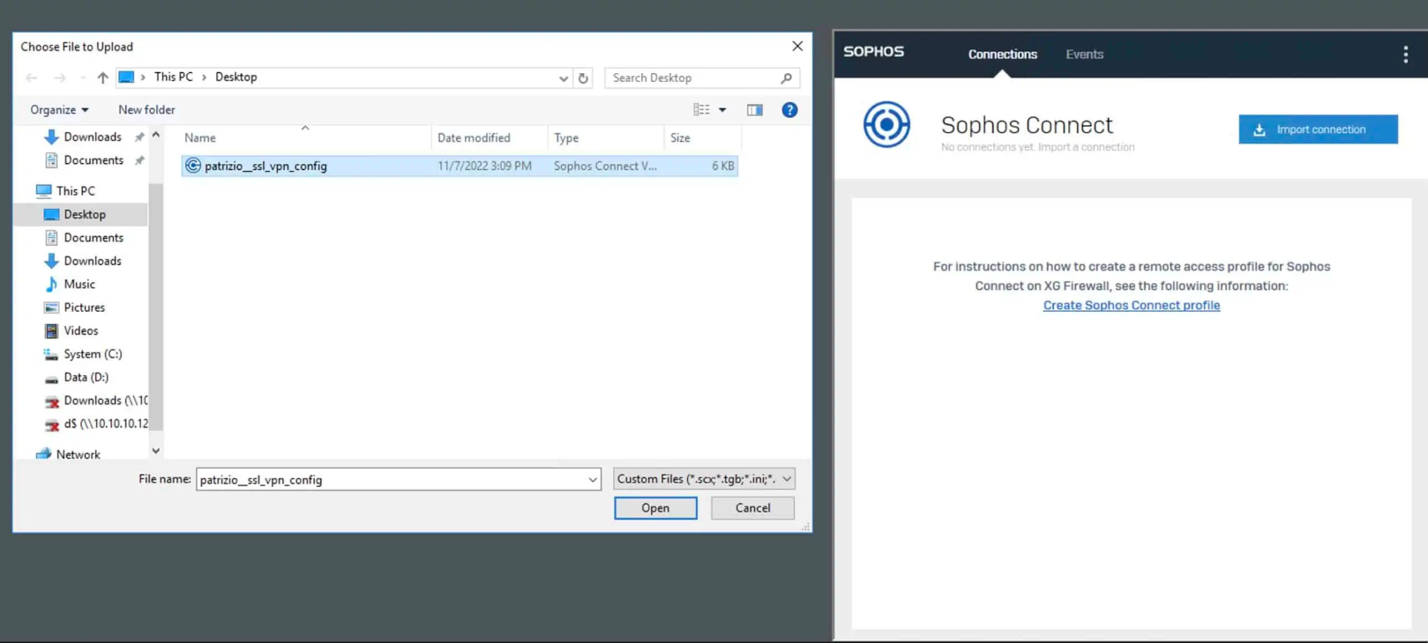Open the Pictures folder
The width and height of the screenshot is (1428, 643).
point(84,307)
